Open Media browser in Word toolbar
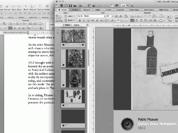The width and height of the screenshot is (178, 133). coord(47,6)
